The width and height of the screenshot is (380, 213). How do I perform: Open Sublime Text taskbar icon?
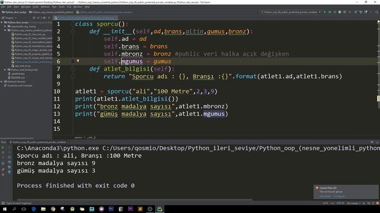tap(140, 209)
